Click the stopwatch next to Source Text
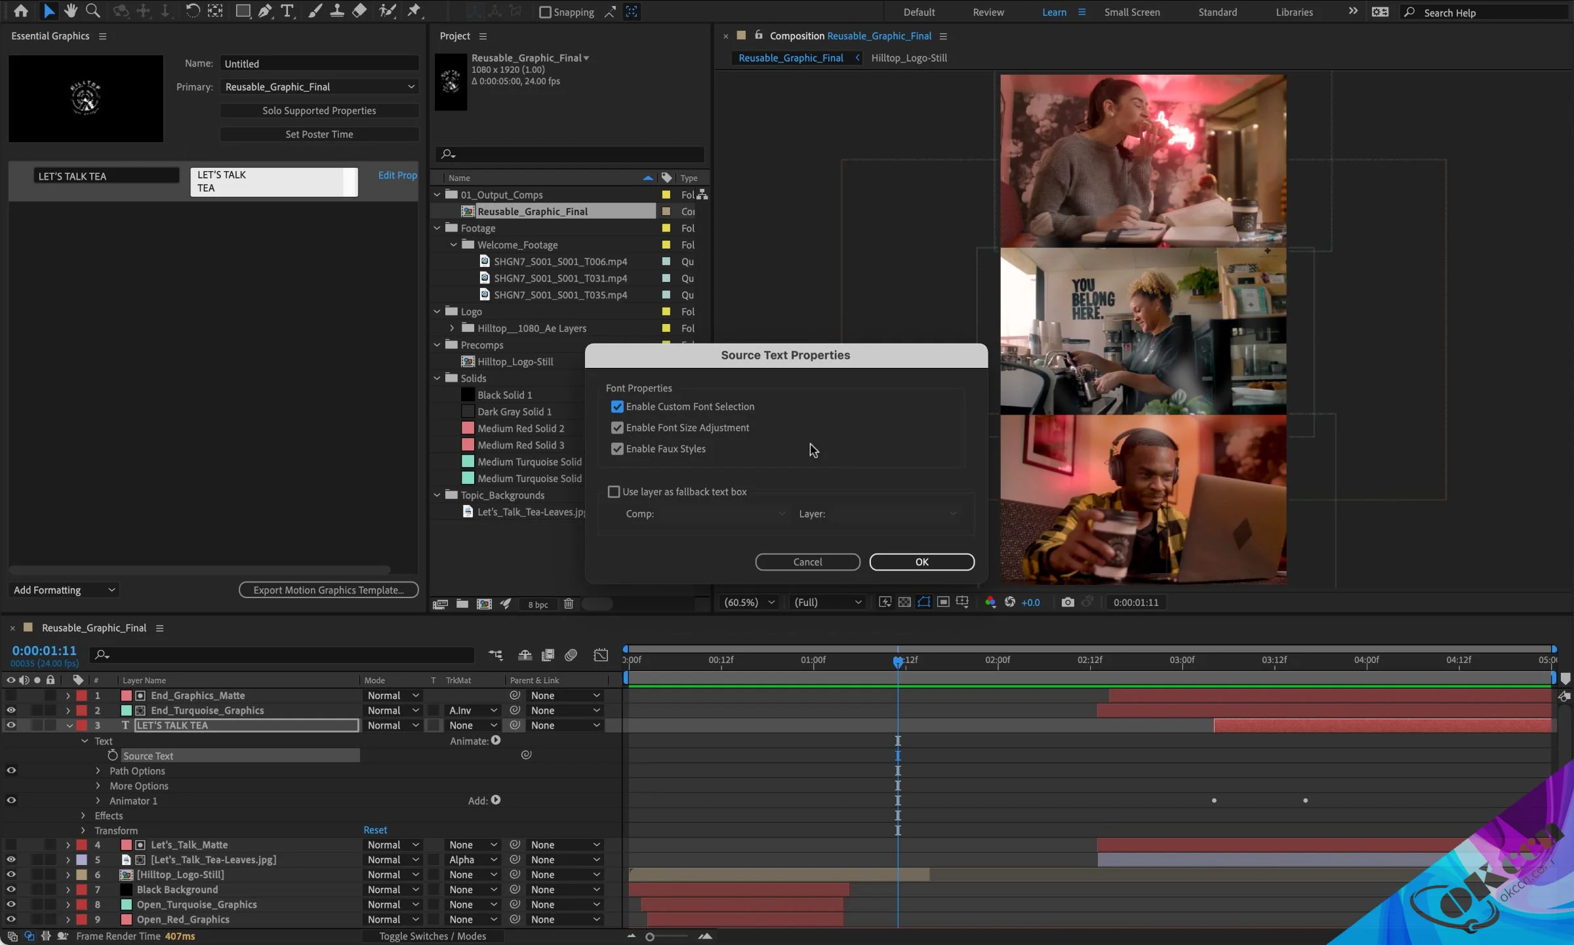This screenshot has width=1574, height=945. pyautogui.click(x=113, y=755)
